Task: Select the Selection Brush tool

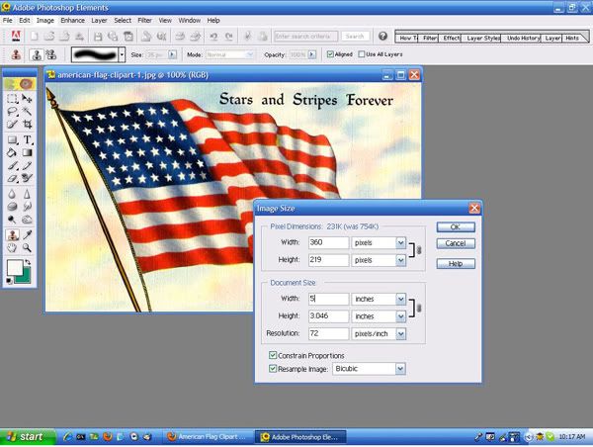Action: click(12, 124)
